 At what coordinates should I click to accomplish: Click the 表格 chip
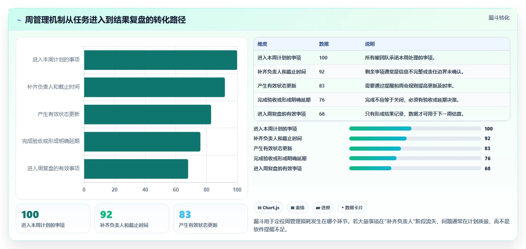coord(298,208)
